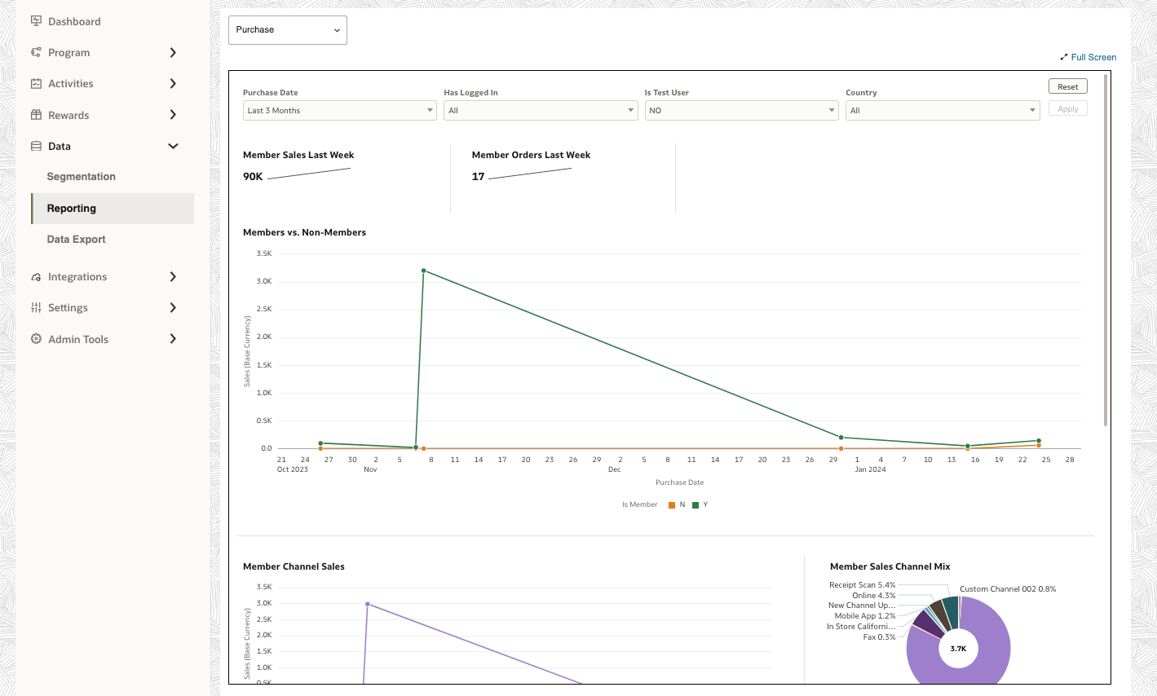
Task: Open report in Full Screen
Action: [1089, 57]
